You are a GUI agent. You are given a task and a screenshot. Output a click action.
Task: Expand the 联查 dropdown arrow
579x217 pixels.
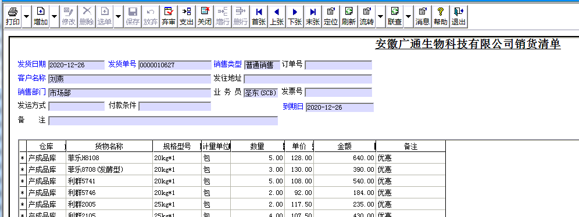click(409, 17)
